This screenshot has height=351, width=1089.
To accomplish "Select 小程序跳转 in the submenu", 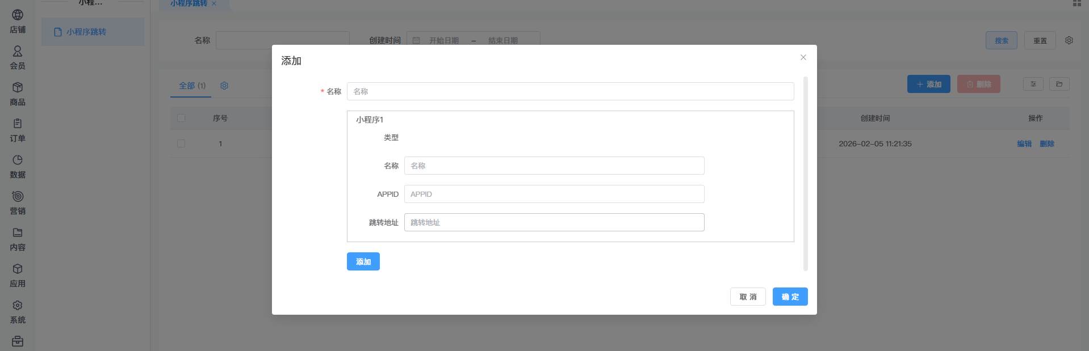I will 93,32.
